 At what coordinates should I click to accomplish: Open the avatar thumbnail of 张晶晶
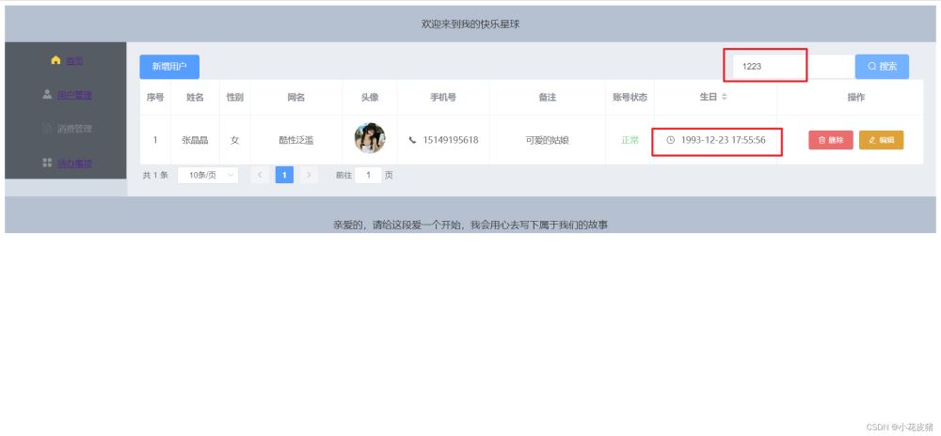tap(370, 138)
